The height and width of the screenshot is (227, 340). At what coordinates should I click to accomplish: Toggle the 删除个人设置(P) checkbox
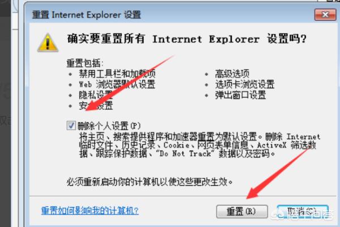71,126
